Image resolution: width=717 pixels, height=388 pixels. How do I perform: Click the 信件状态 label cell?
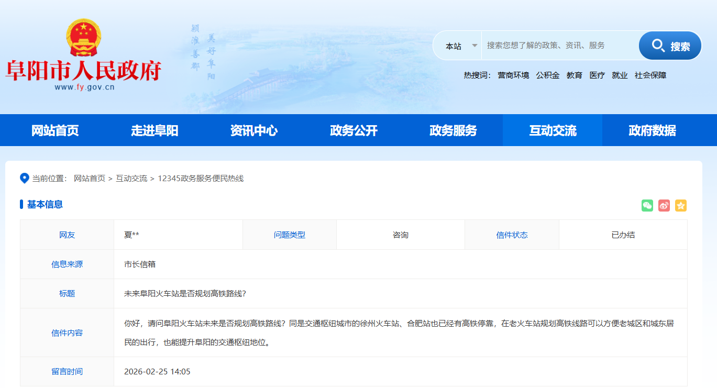pyautogui.click(x=512, y=235)
